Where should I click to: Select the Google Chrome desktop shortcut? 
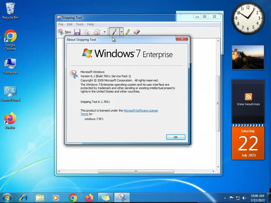pos(10,40)
